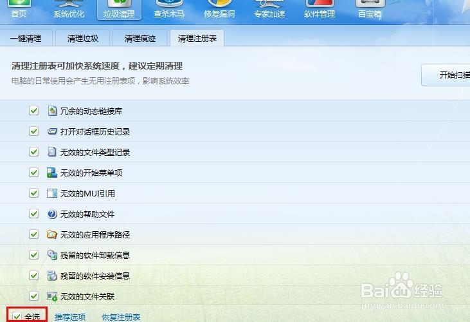
Task: Disable 无效的MUI引用 checkbox
Action: [34, 193]
